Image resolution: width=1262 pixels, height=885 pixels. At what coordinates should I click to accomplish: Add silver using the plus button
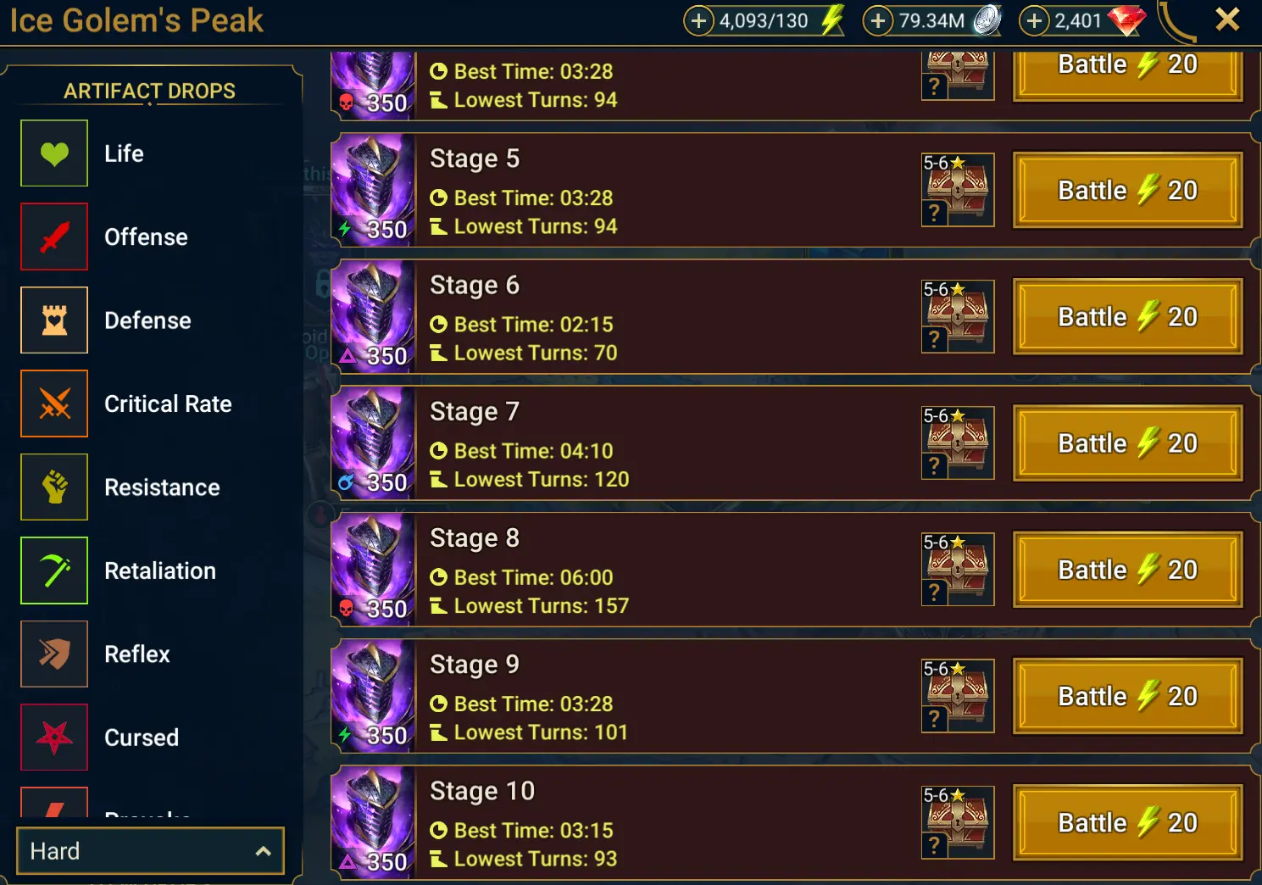click(x=878, y=20)
